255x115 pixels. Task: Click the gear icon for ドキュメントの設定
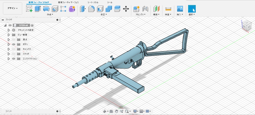14,30
